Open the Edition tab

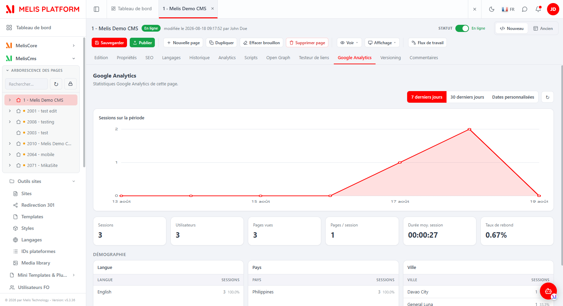point(101,58)
